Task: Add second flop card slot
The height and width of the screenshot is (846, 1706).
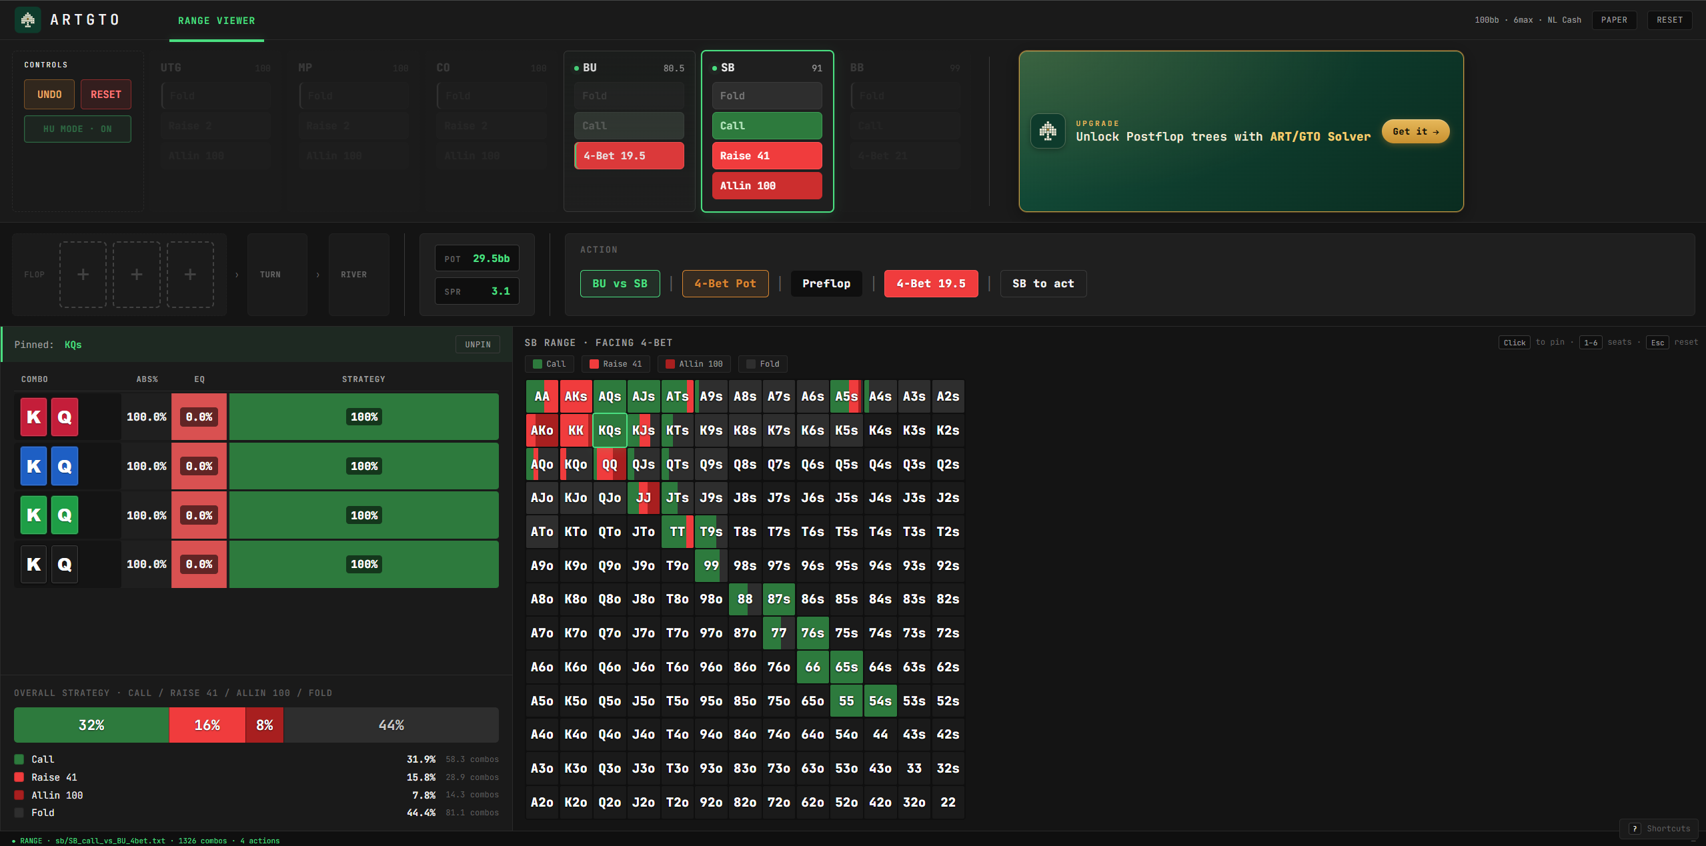Action: pos(136,275)
